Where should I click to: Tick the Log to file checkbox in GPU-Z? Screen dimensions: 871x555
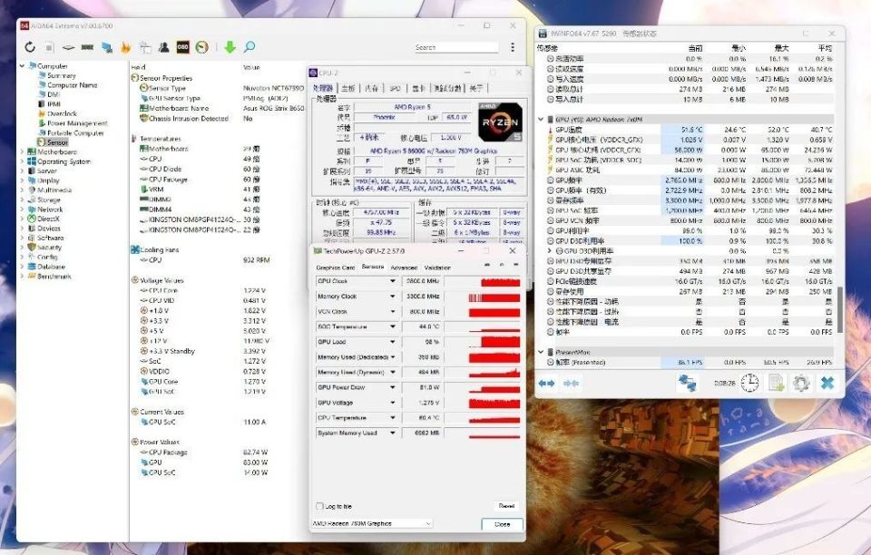coord(319,506)
